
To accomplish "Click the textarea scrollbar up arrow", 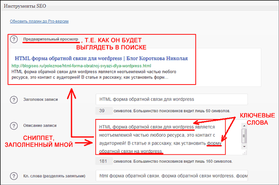I will pos(244,126).
